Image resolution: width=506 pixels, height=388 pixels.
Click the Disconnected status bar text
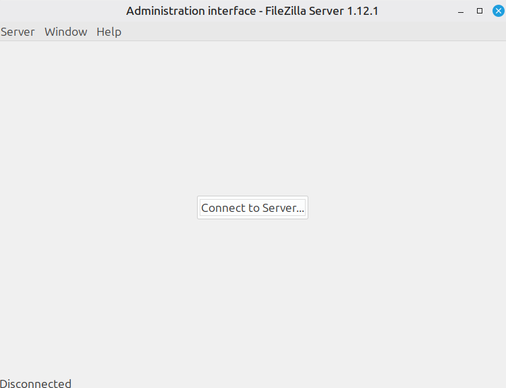point(36,383)
